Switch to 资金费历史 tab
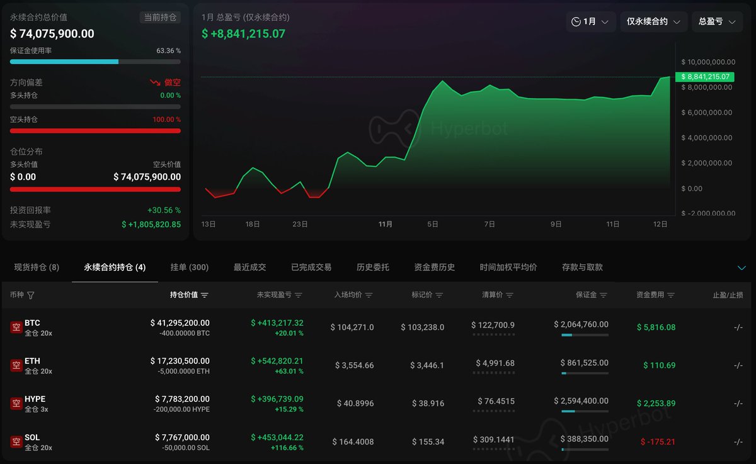This screenshot has height=464, width=756. [x=434, y=267]
